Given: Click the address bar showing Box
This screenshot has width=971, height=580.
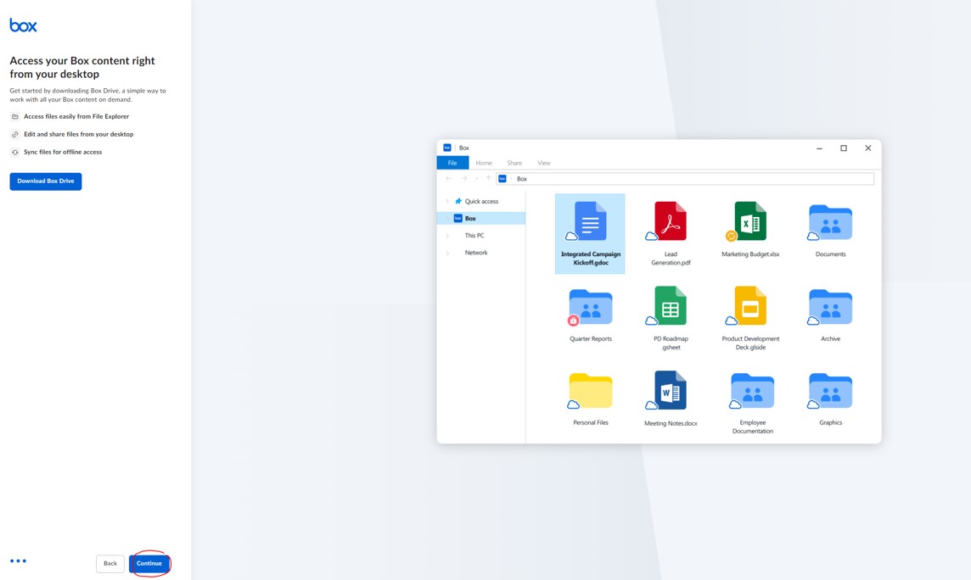Looking at the screenshot, I should (x=686, y=179).
